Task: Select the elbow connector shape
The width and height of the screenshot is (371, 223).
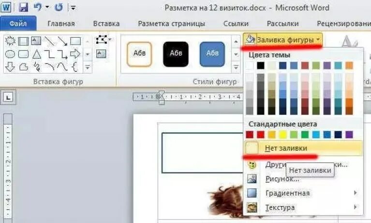Action: [49, 54]
